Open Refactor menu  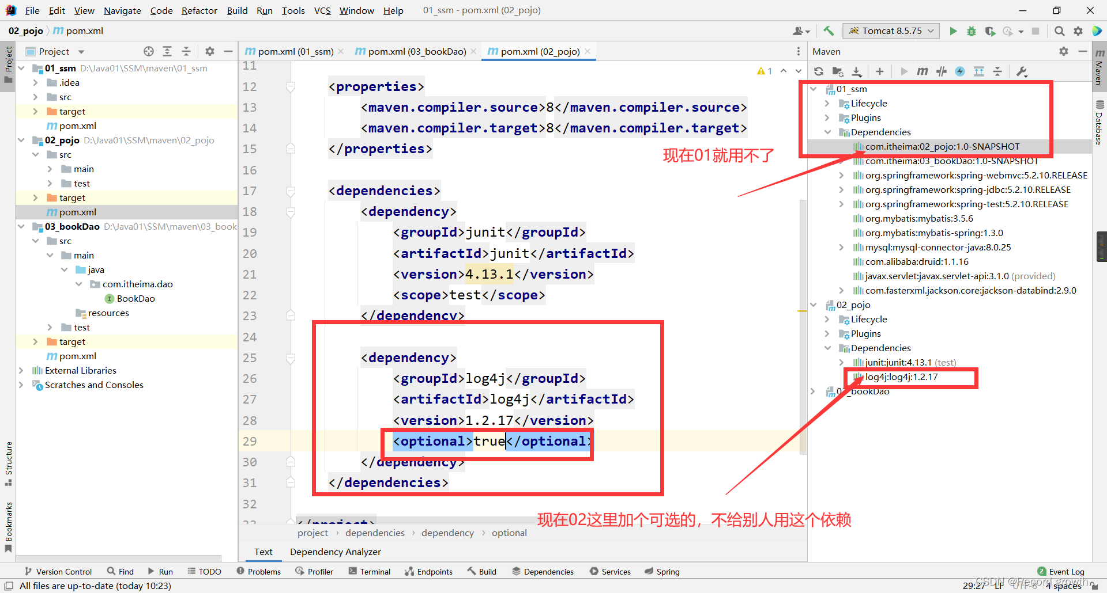pyautogui.click(x=199, y=10)
